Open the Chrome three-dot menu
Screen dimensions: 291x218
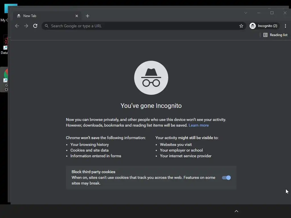[x=285, y=26]
